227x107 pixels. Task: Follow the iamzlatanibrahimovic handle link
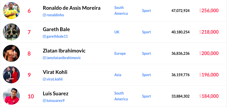tap(64, 58)
